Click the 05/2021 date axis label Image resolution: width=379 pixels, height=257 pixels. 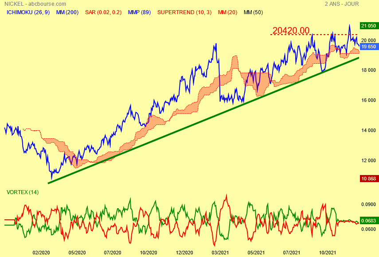[256, 253]
